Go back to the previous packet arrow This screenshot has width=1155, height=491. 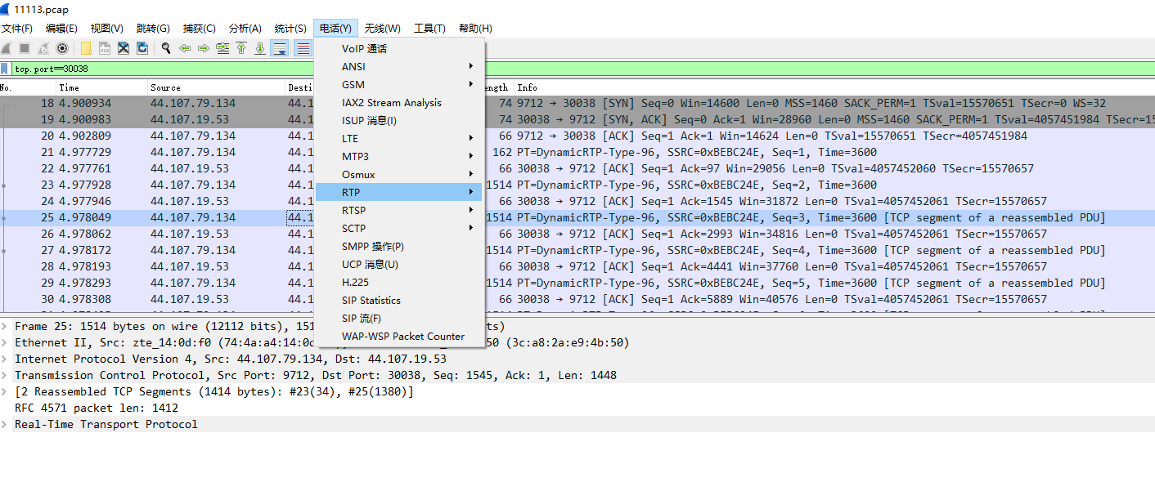185,48
